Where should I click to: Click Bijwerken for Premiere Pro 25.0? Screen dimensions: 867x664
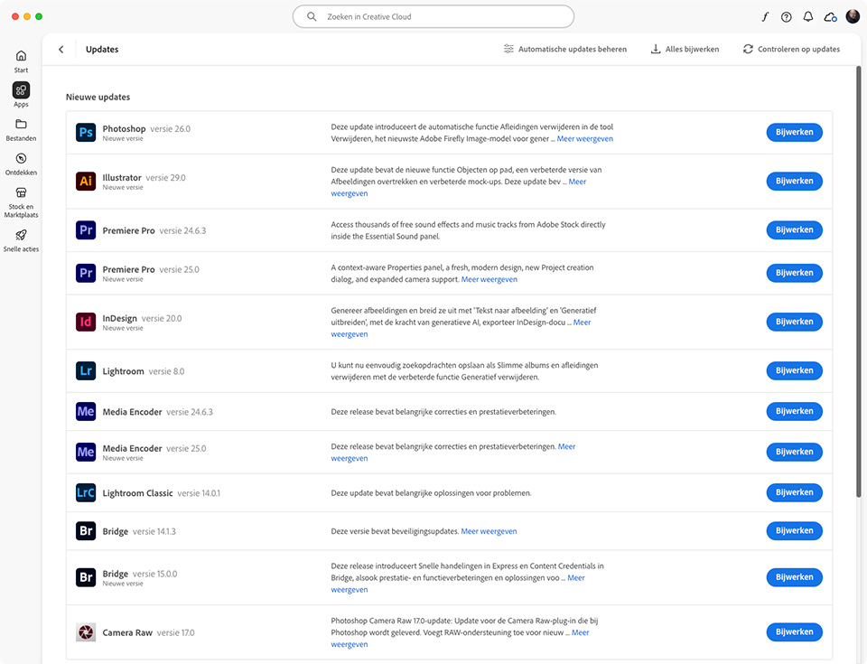click(794, 273)
